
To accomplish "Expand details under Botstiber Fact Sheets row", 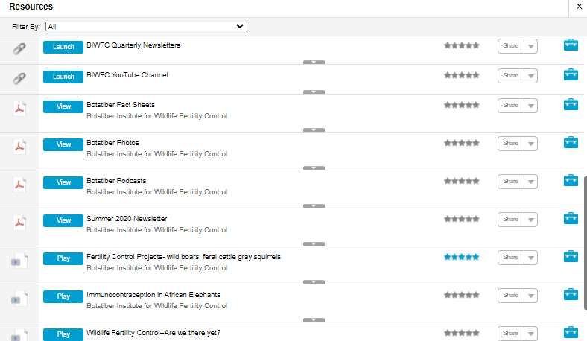I will click(x=314, y=130).
